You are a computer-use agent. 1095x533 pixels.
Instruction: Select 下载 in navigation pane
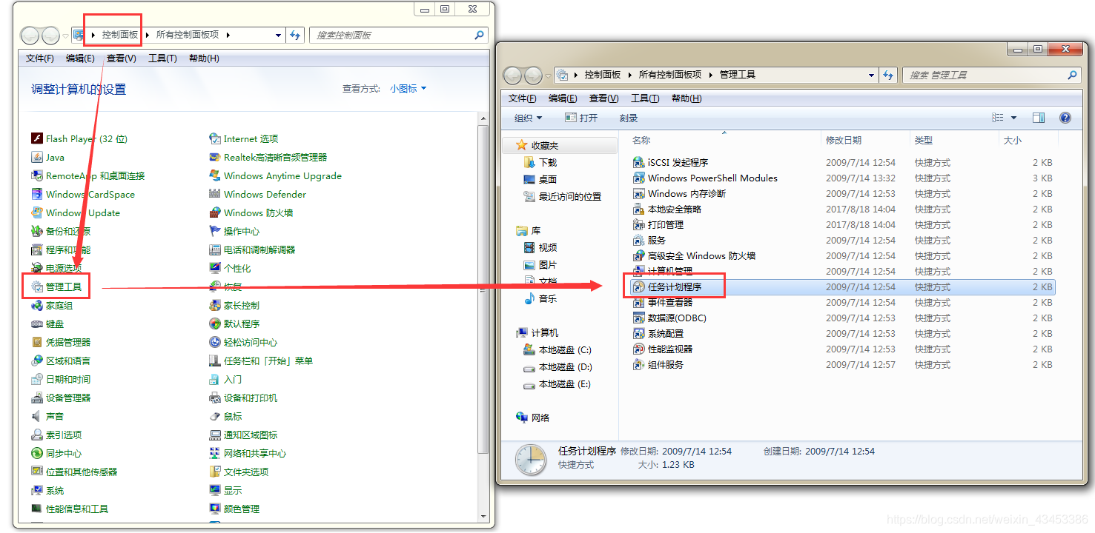pos(548,162)
